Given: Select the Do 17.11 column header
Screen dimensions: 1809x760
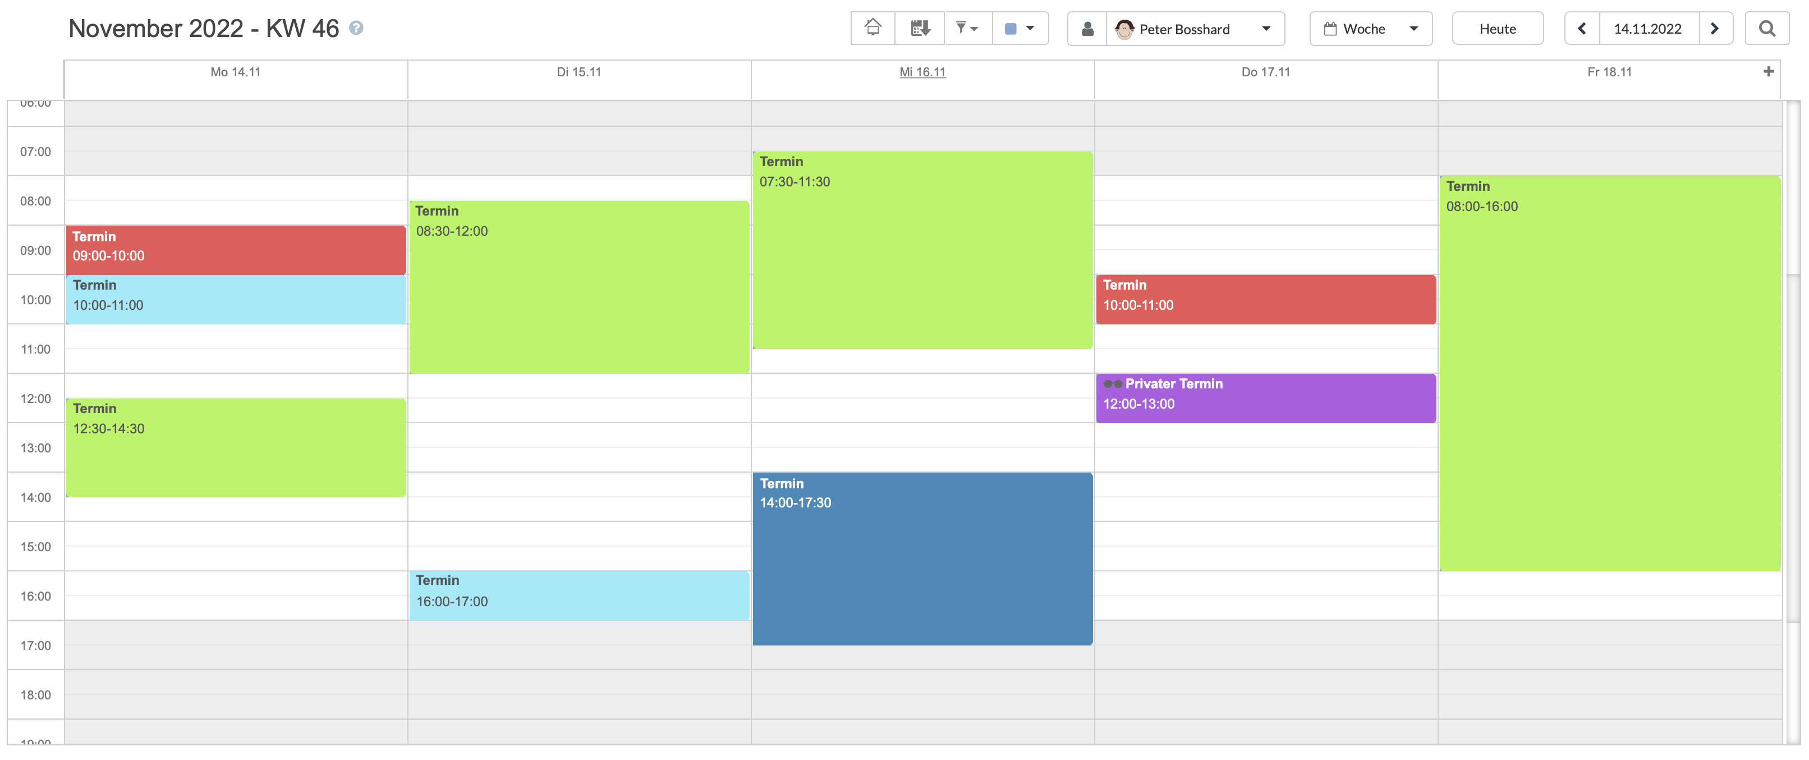Looking at the screenshot, I should pyautogui.click(x=1265, y=72).
